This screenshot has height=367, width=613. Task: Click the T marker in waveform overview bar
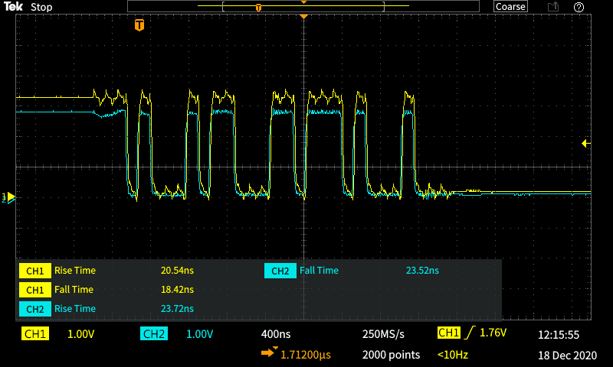click(x=258, y=7)
